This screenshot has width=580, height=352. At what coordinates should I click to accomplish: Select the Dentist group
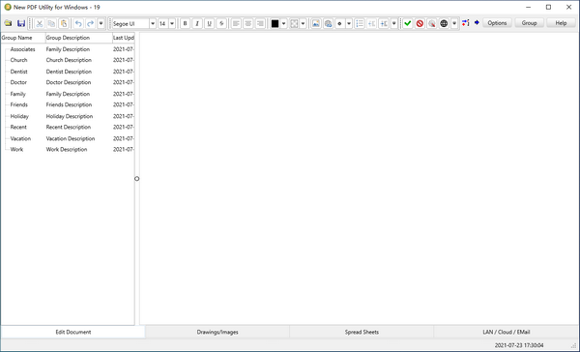click(x=19, y=72)
